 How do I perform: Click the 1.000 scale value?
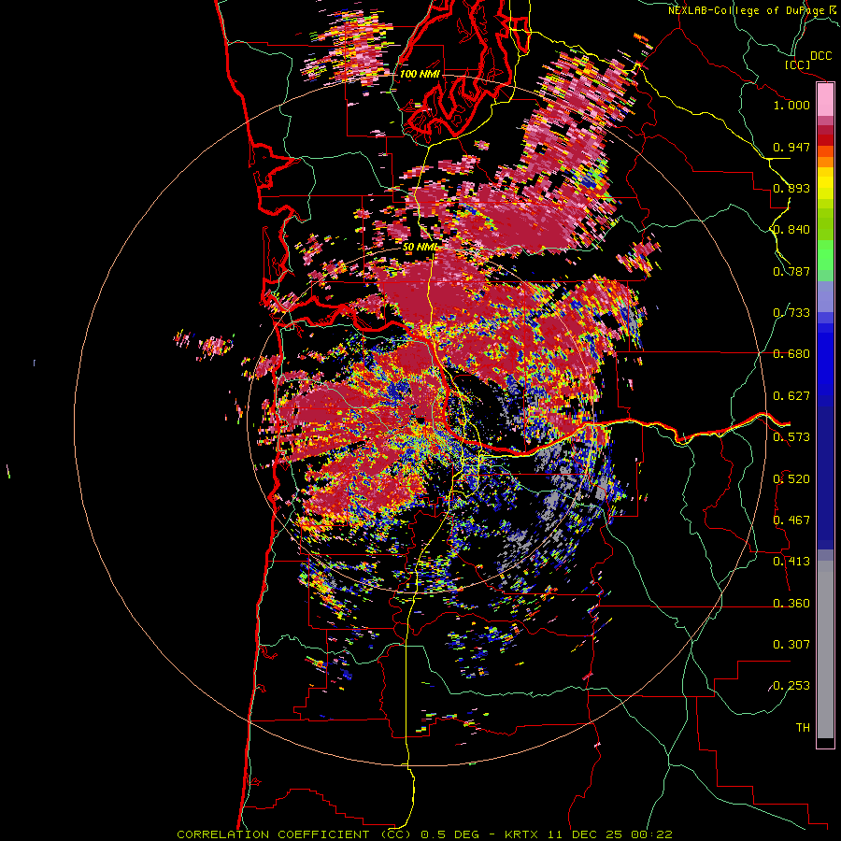coord(791,105)
